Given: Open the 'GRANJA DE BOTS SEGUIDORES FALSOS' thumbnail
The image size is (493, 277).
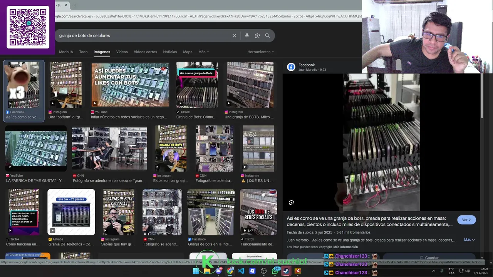Looking at the screenshot, I should point(171,149).
